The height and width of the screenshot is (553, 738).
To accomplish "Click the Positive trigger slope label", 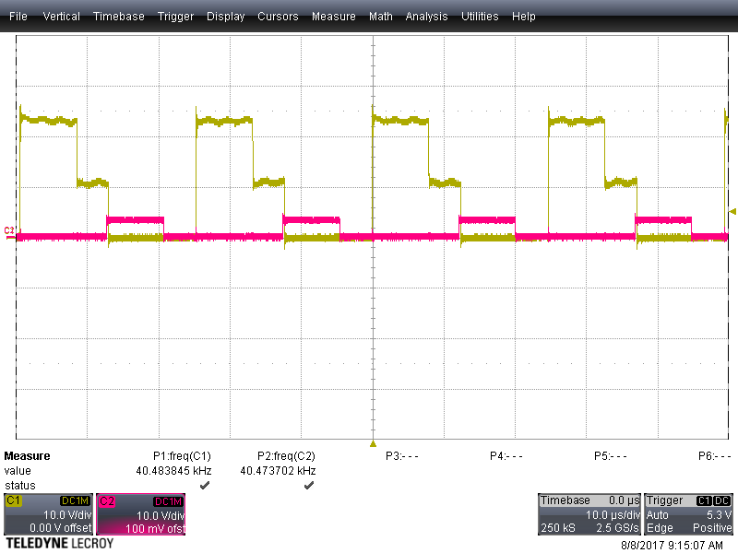I will (x=712, y=528).
